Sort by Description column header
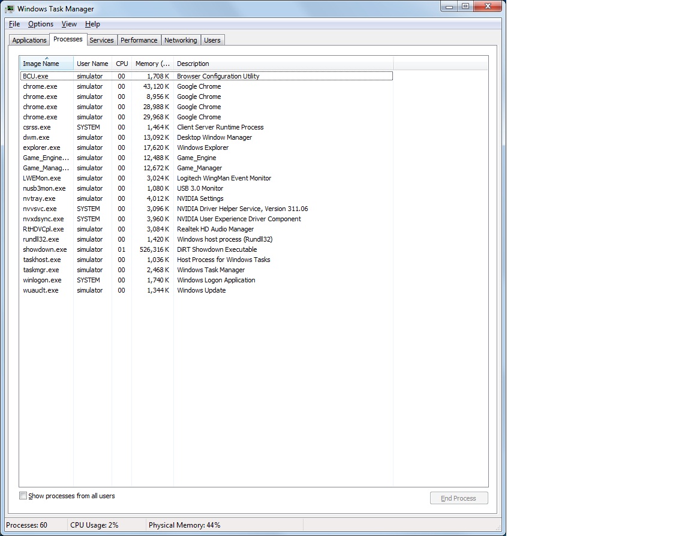The height and width of the screenshot is (536, 691). [x=283, y=64]
